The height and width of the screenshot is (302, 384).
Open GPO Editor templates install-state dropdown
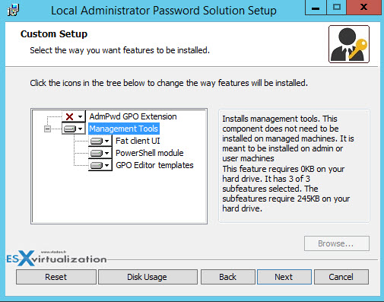click(x=100, y=165)
